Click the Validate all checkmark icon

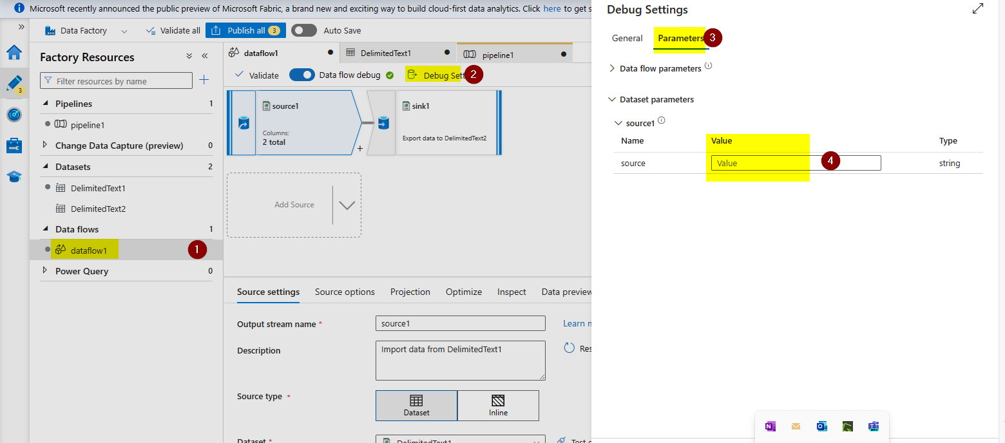tap(151, 30)
